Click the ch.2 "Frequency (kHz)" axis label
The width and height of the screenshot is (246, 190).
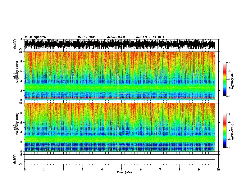pyautogui.click(x=17, y=124)
